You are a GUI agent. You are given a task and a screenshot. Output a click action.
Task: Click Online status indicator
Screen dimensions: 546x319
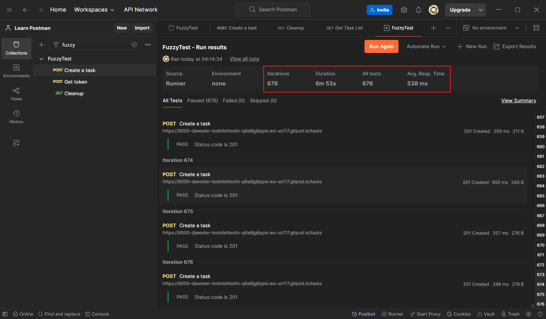[23, 314]
